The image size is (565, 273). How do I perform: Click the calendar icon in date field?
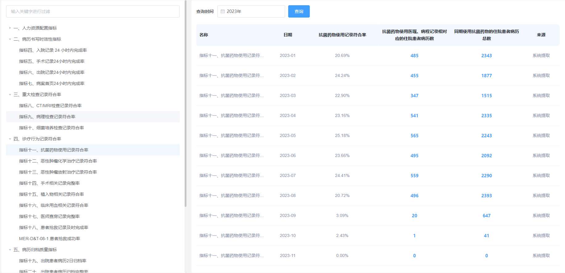point(223,11)
